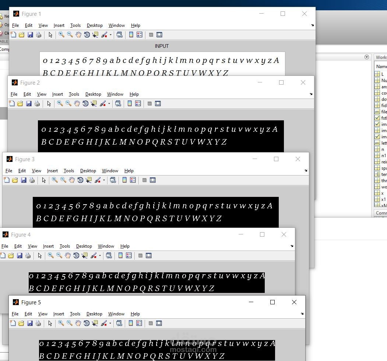387x361 pixels.
Task: Select variable 'n1' in the Workspace list
Action: [x=383, y=156]
